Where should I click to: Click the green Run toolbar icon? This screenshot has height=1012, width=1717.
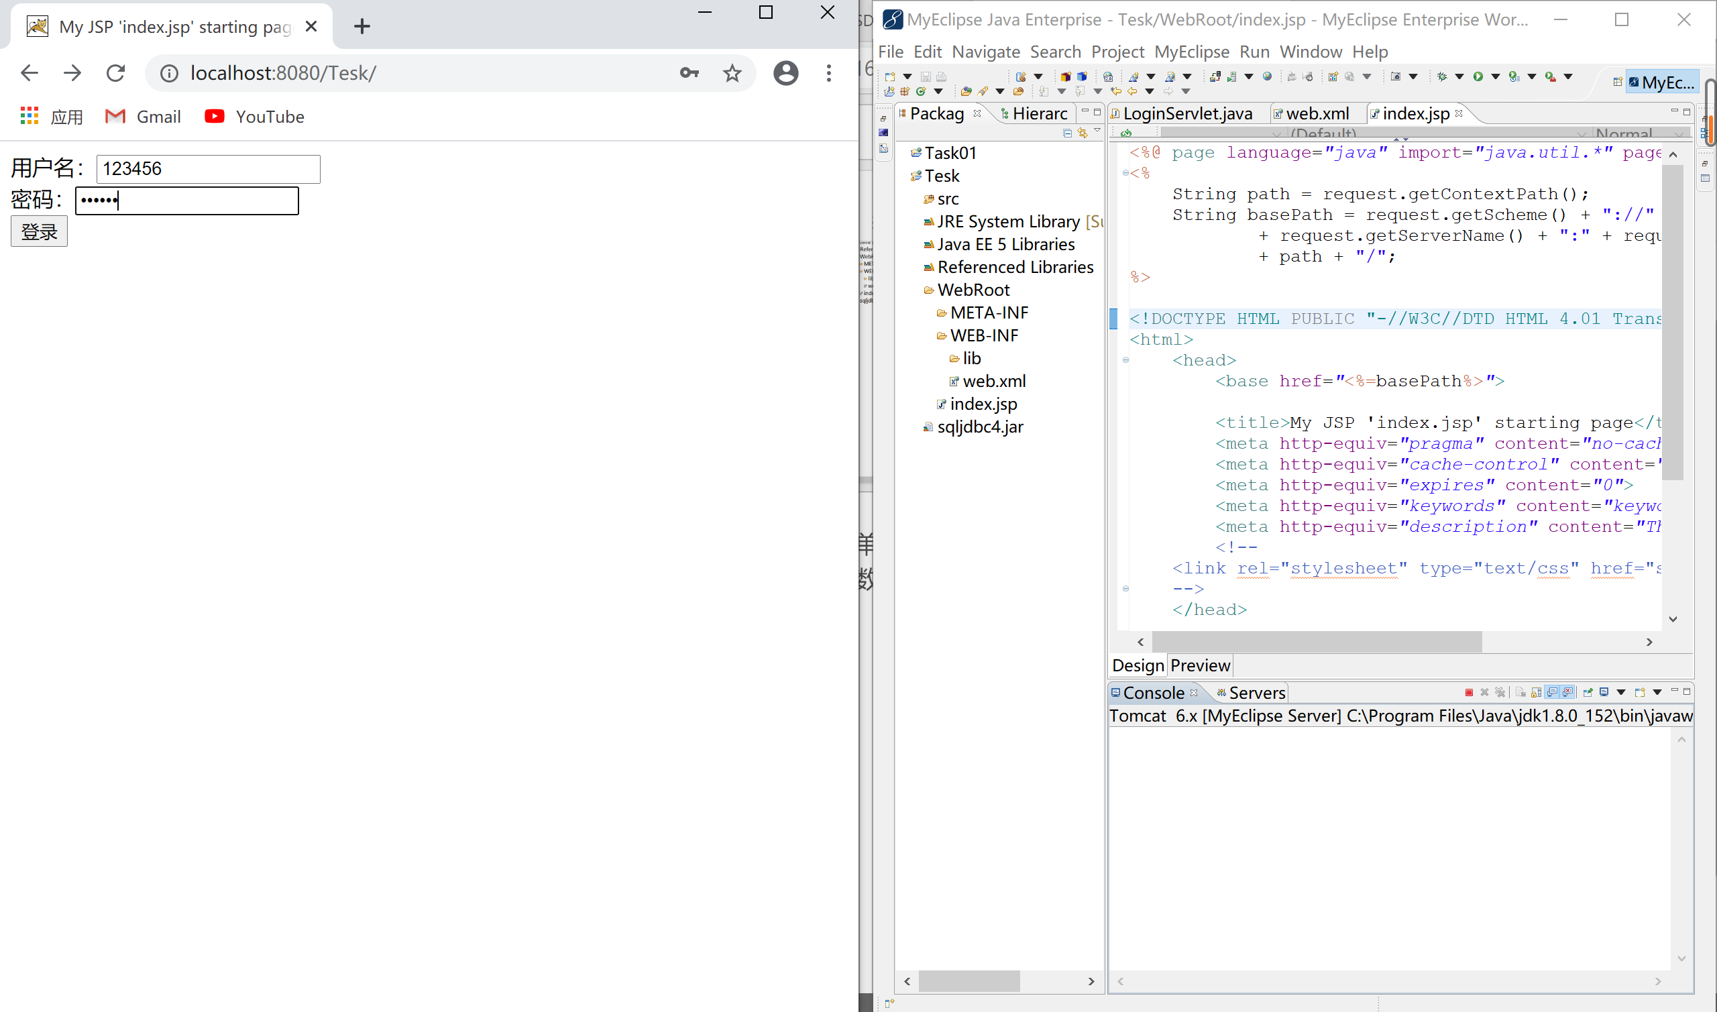click(1478, 76)
